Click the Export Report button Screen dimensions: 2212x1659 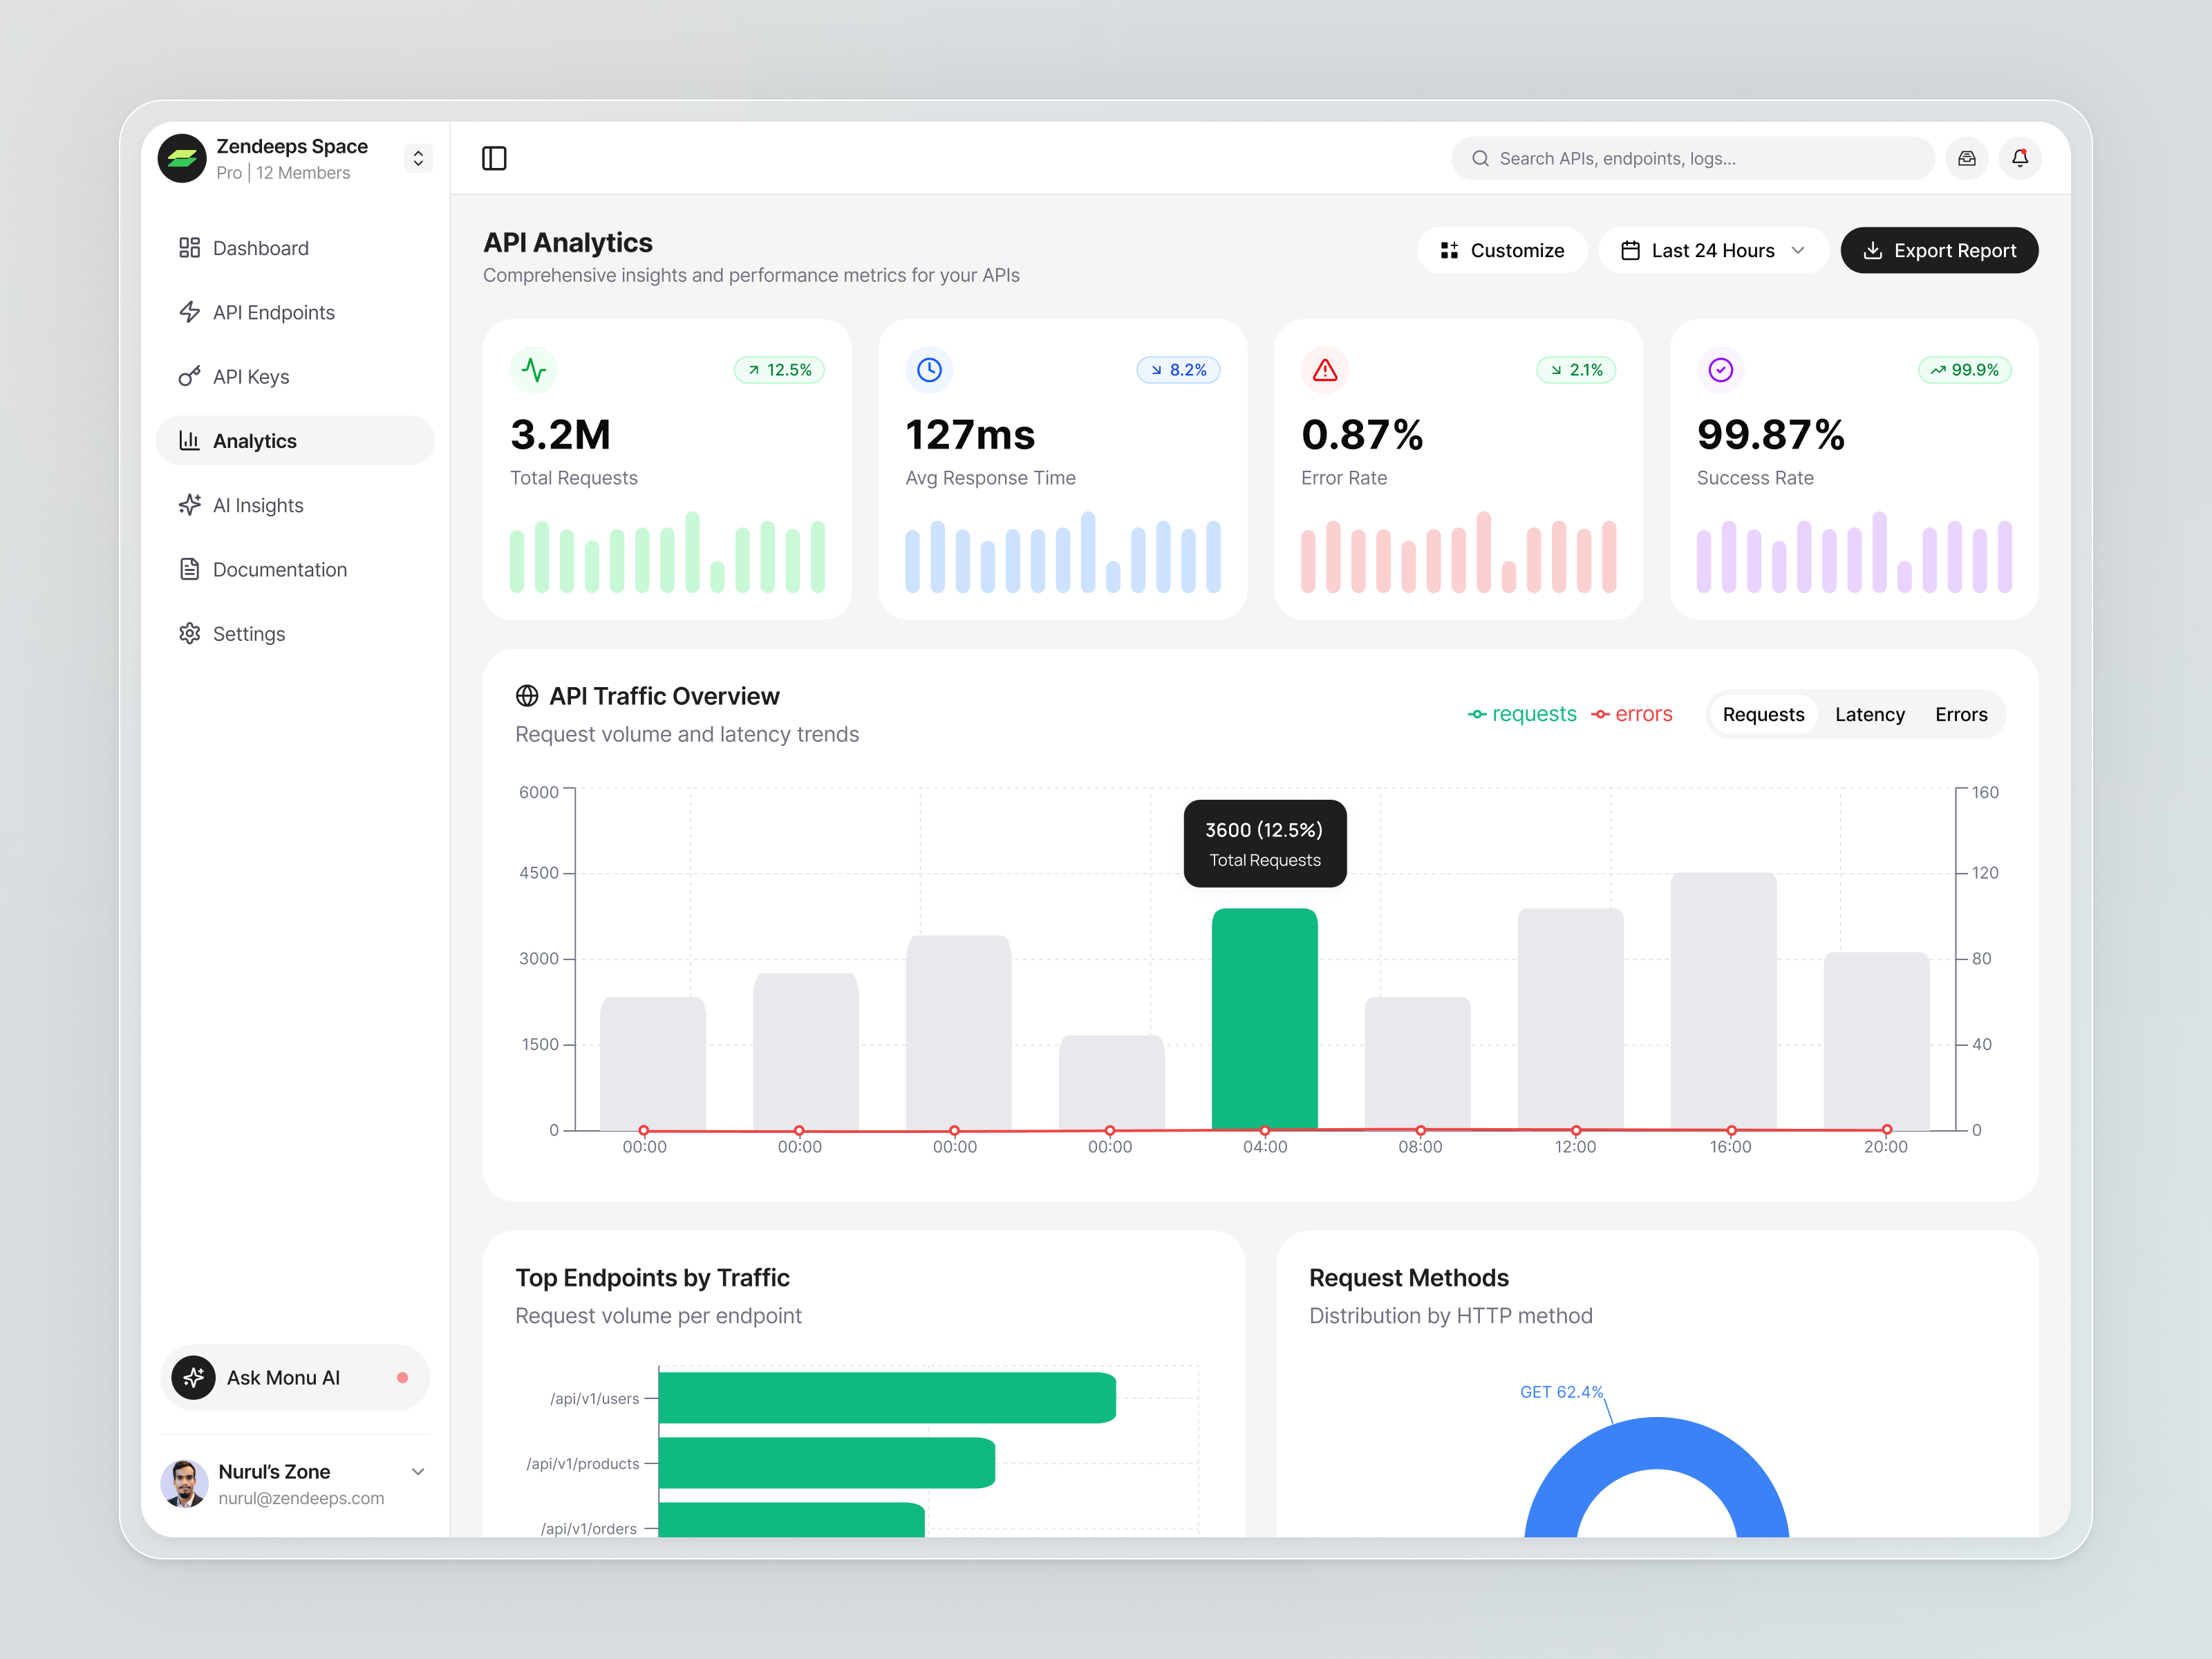(1938, 250)
